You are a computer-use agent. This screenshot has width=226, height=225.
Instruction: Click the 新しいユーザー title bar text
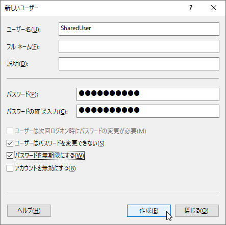pyautogui.click(x=21, y=8)
